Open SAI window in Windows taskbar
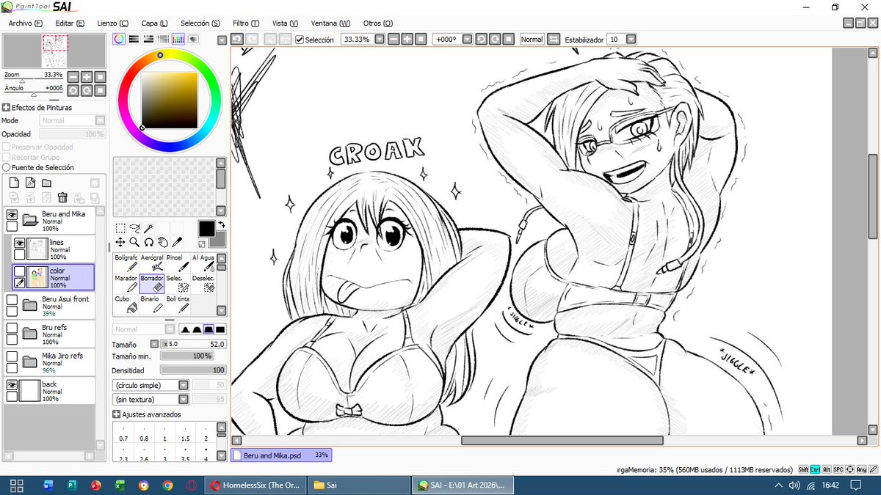Image resolution: width=881 pixels, height=495 pixels. pos(461,485)
